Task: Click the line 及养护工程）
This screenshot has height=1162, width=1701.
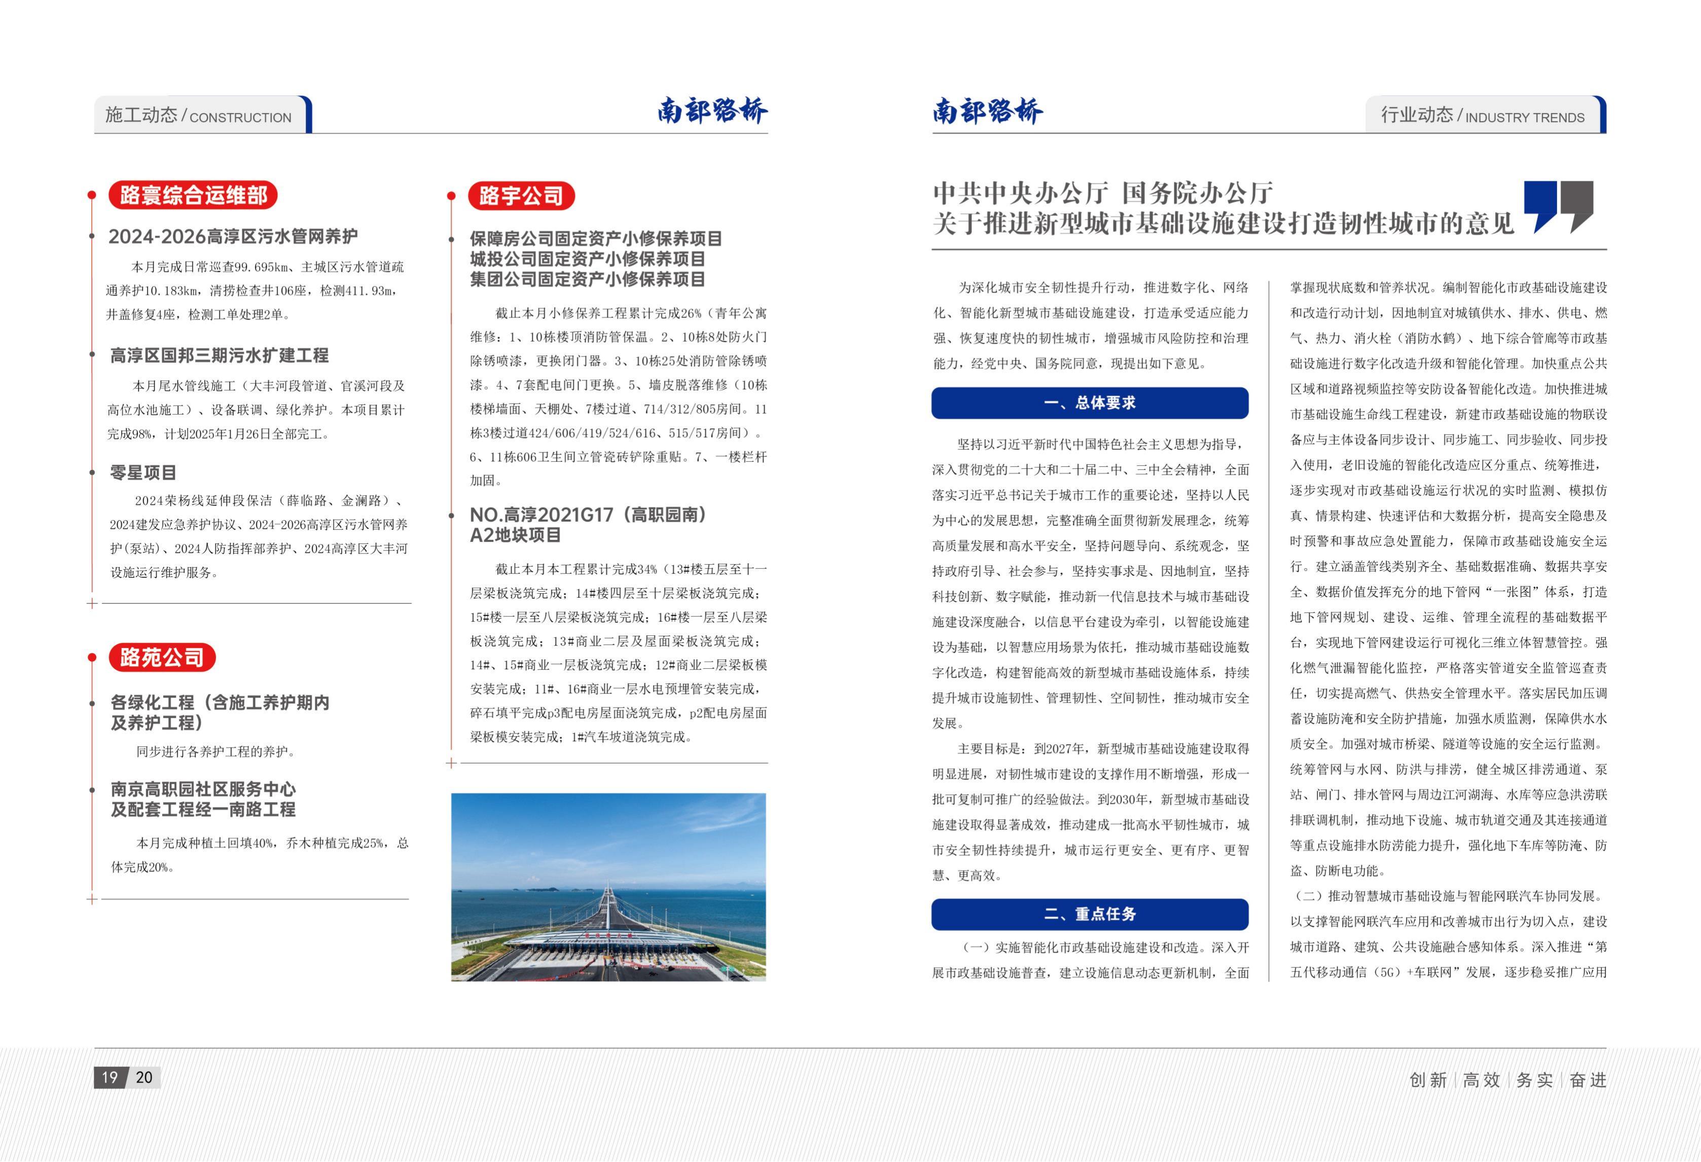Action: pyautogui.click(x=157, y=723)
